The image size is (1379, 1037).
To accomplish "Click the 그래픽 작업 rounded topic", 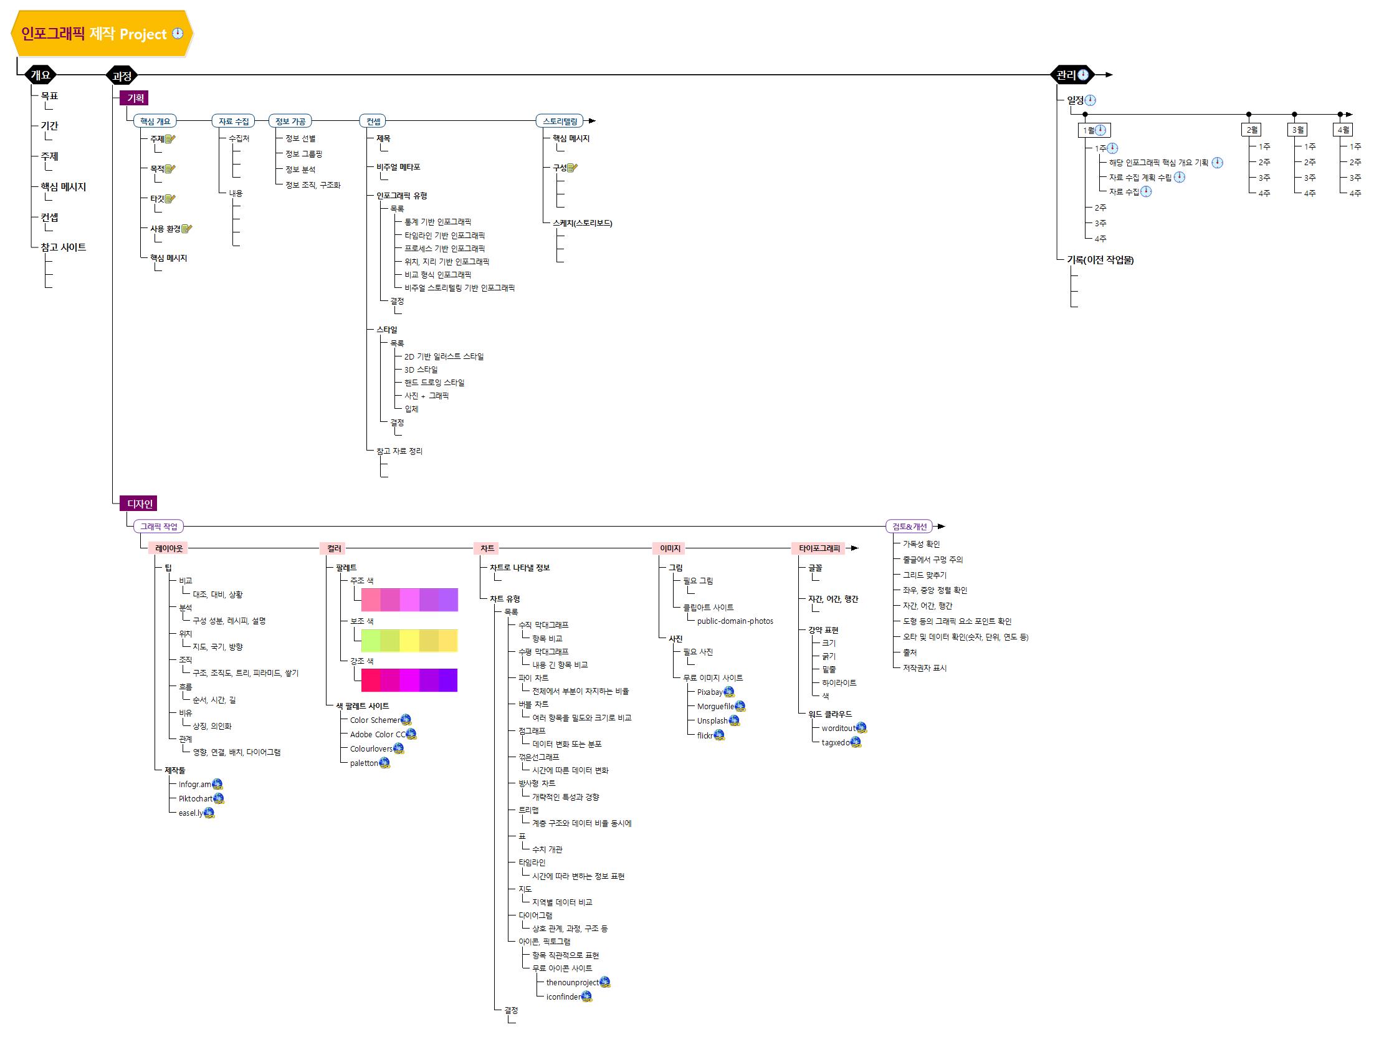I will [158, 527].
